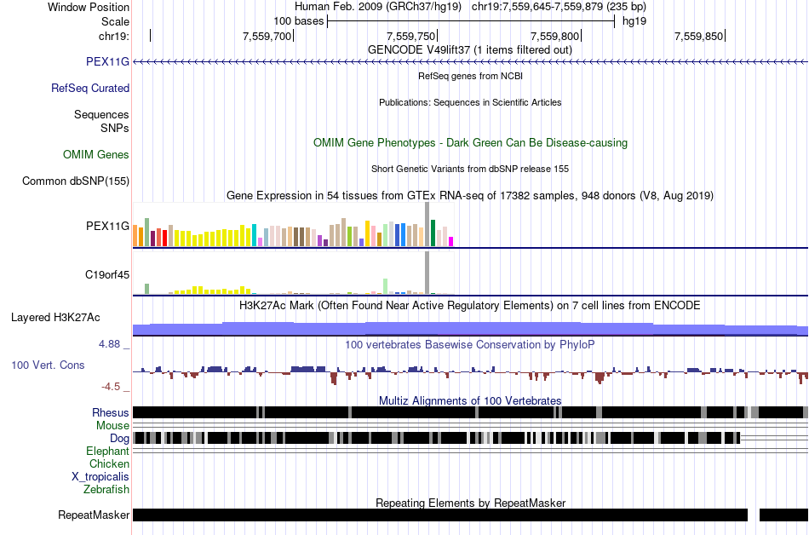Click the Rhesus alignment black bar
This screenshot has width=809, height=535.
(x=471, y=412)
